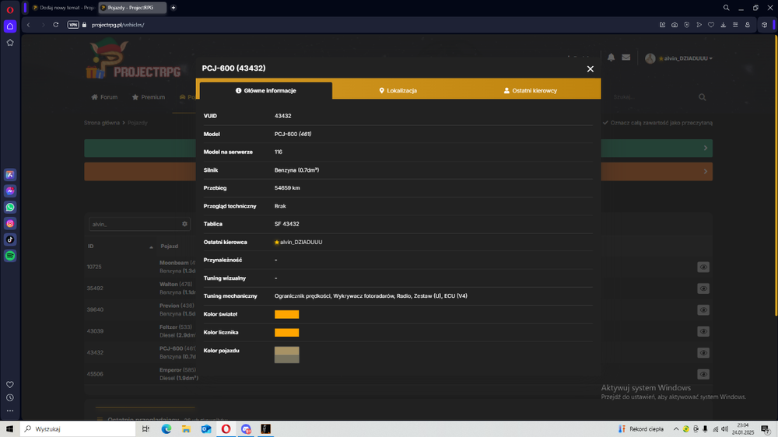
Task: Launch Edge from the taskbar
Action: [x=166, y=429]
